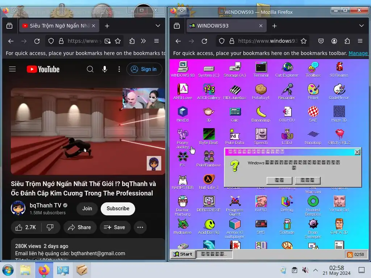Screen dimensions: 371x278
Task: Click the left button in the glitched dialog
Action: [279, 180]
